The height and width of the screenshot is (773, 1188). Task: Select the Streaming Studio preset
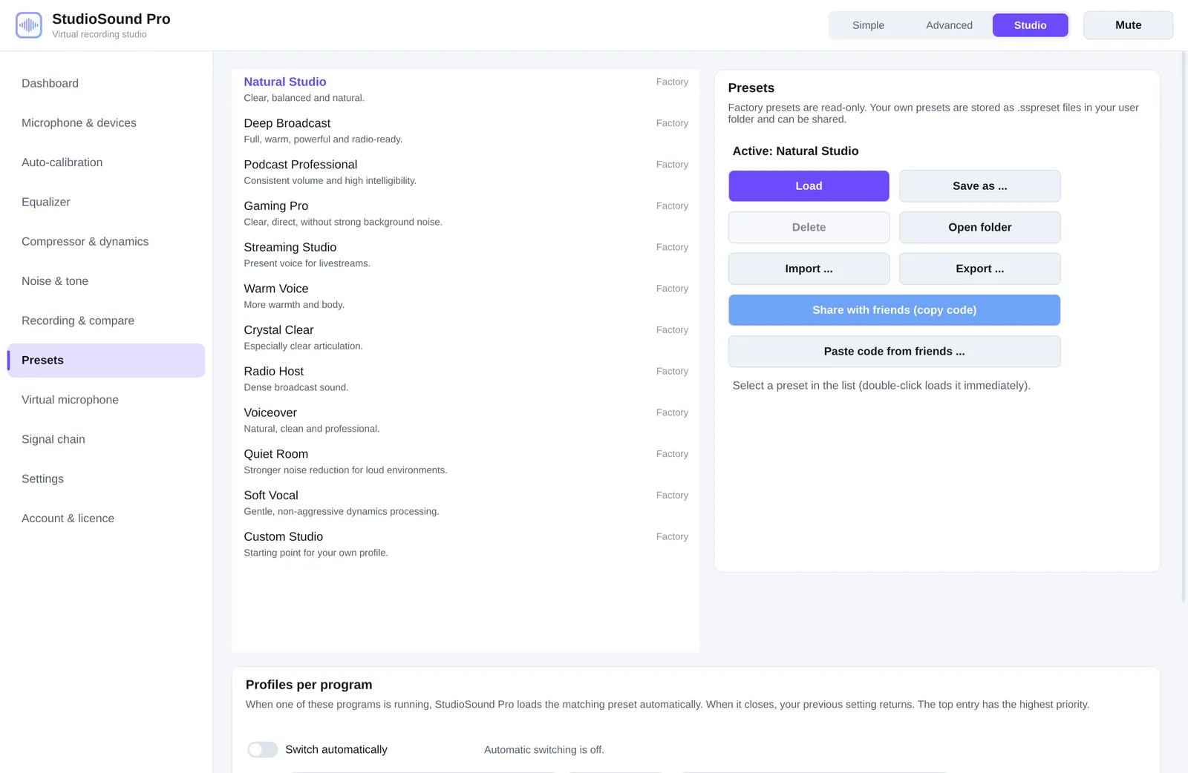pyautogui.click(x=466, y=255)
